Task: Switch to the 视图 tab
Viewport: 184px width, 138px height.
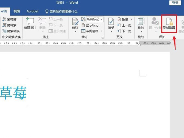Action: (17, 11)
